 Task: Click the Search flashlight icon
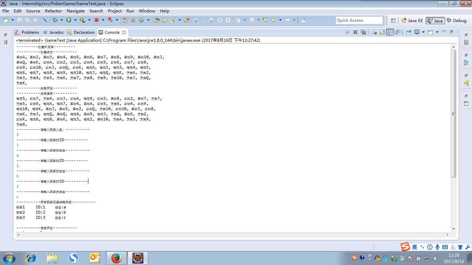[x=172, y=20]
